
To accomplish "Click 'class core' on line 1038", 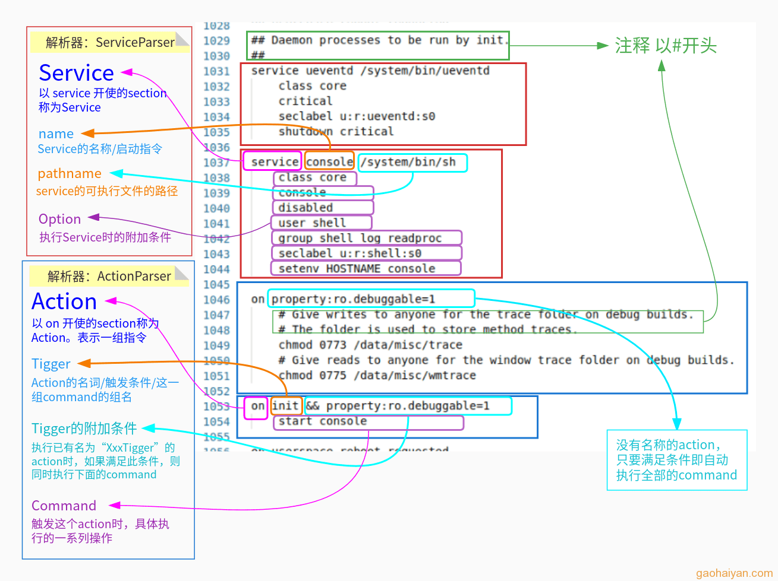I will (x=312, y=177).
